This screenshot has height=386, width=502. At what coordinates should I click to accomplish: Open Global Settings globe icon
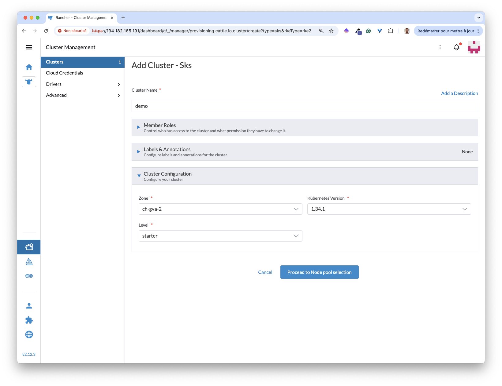[x=29, y=334]
